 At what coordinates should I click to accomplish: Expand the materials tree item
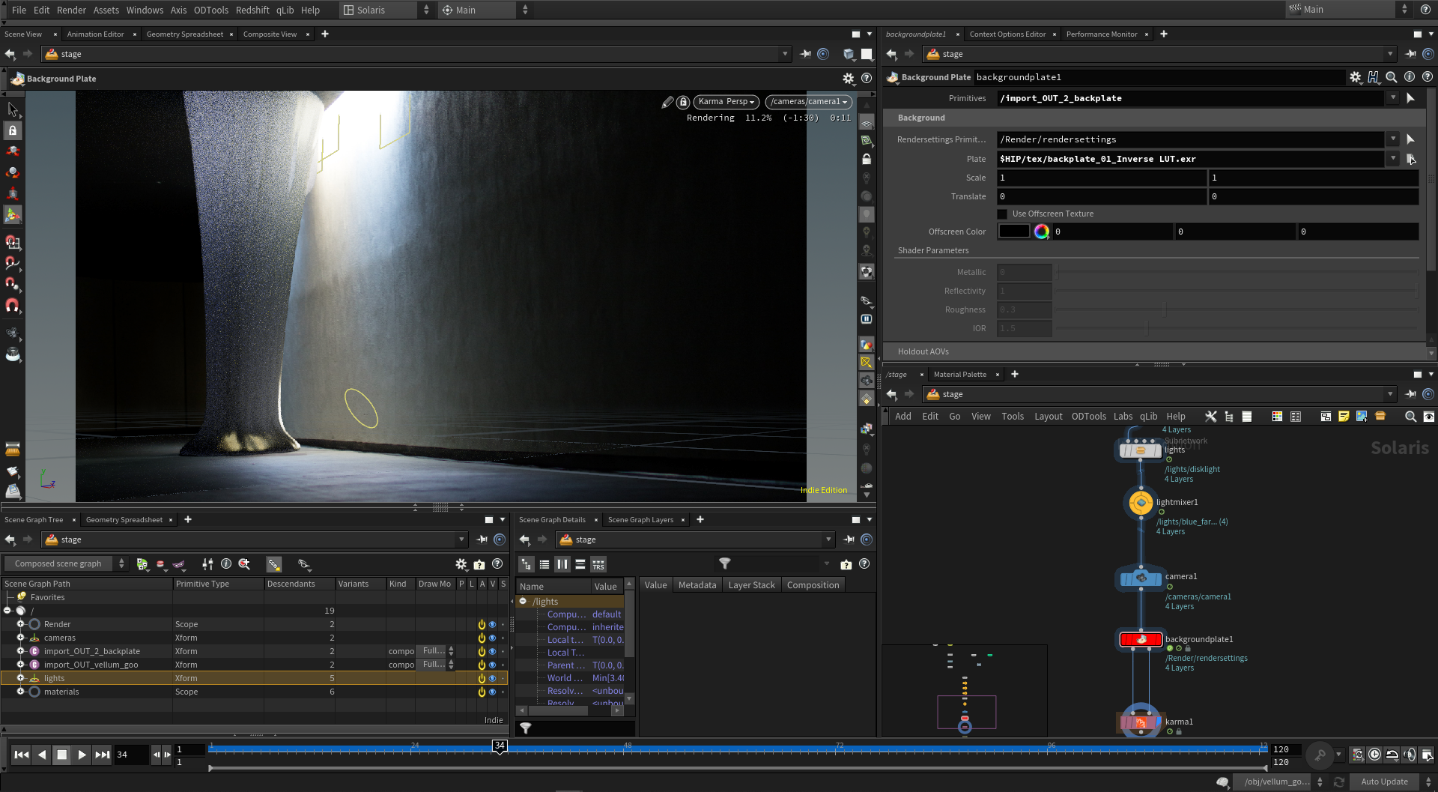[21, 692]
